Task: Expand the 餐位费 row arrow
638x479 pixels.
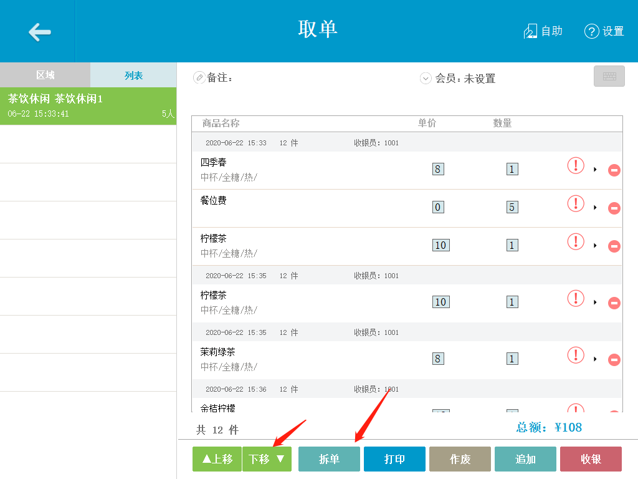Action: tap(595, 208)
